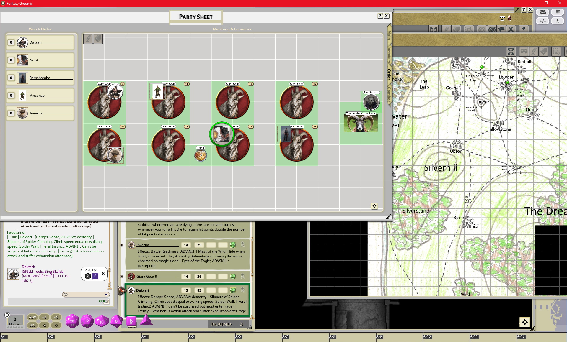Click the selection pointer tool on map toolbar
The width and height of the screenshot is (567, 342).
(556, 52)
